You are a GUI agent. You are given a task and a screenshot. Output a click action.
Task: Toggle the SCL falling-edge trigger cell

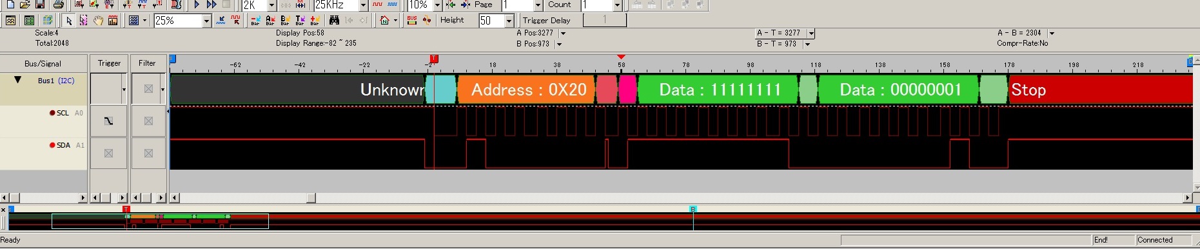[108, 121]
